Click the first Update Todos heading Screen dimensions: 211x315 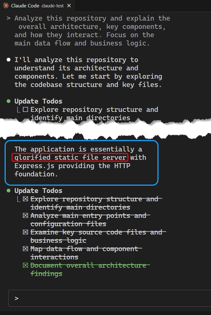pos(38,101)
